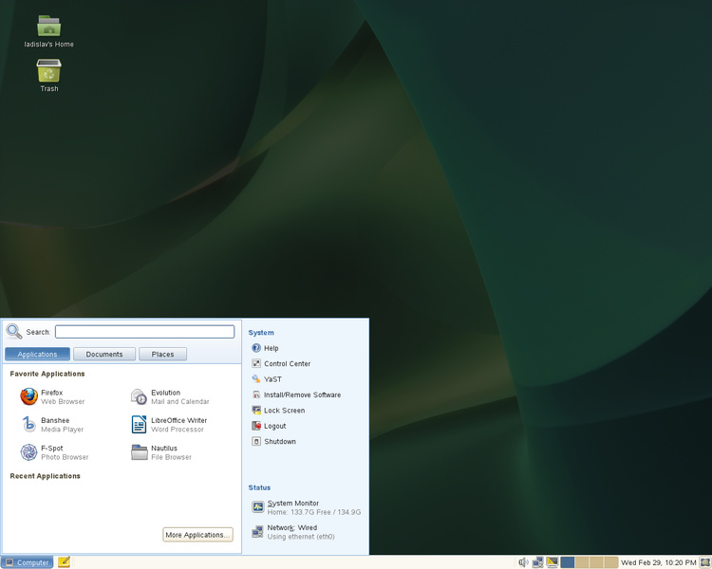Viewport: 712px width, 569px height.
Task: Launch Nautilus File Browser
Action: pyautogui.click(x=161, y=452)
